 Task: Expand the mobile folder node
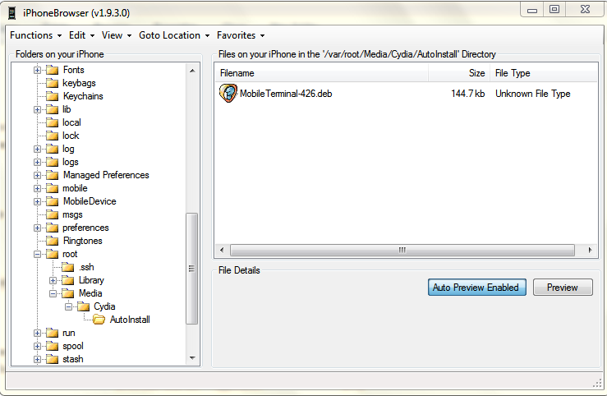[37, 189]
